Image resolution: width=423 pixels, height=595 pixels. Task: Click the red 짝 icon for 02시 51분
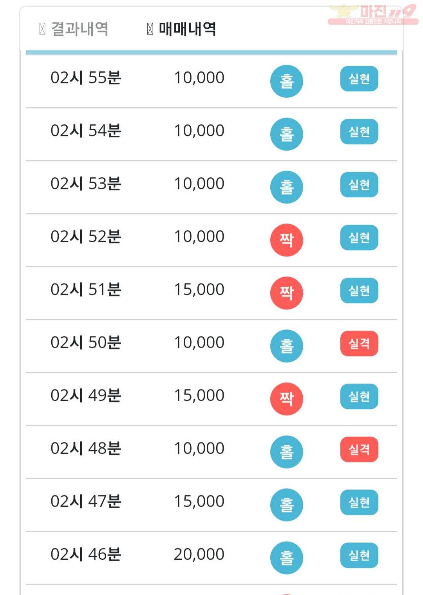click(x=287, y=293)
